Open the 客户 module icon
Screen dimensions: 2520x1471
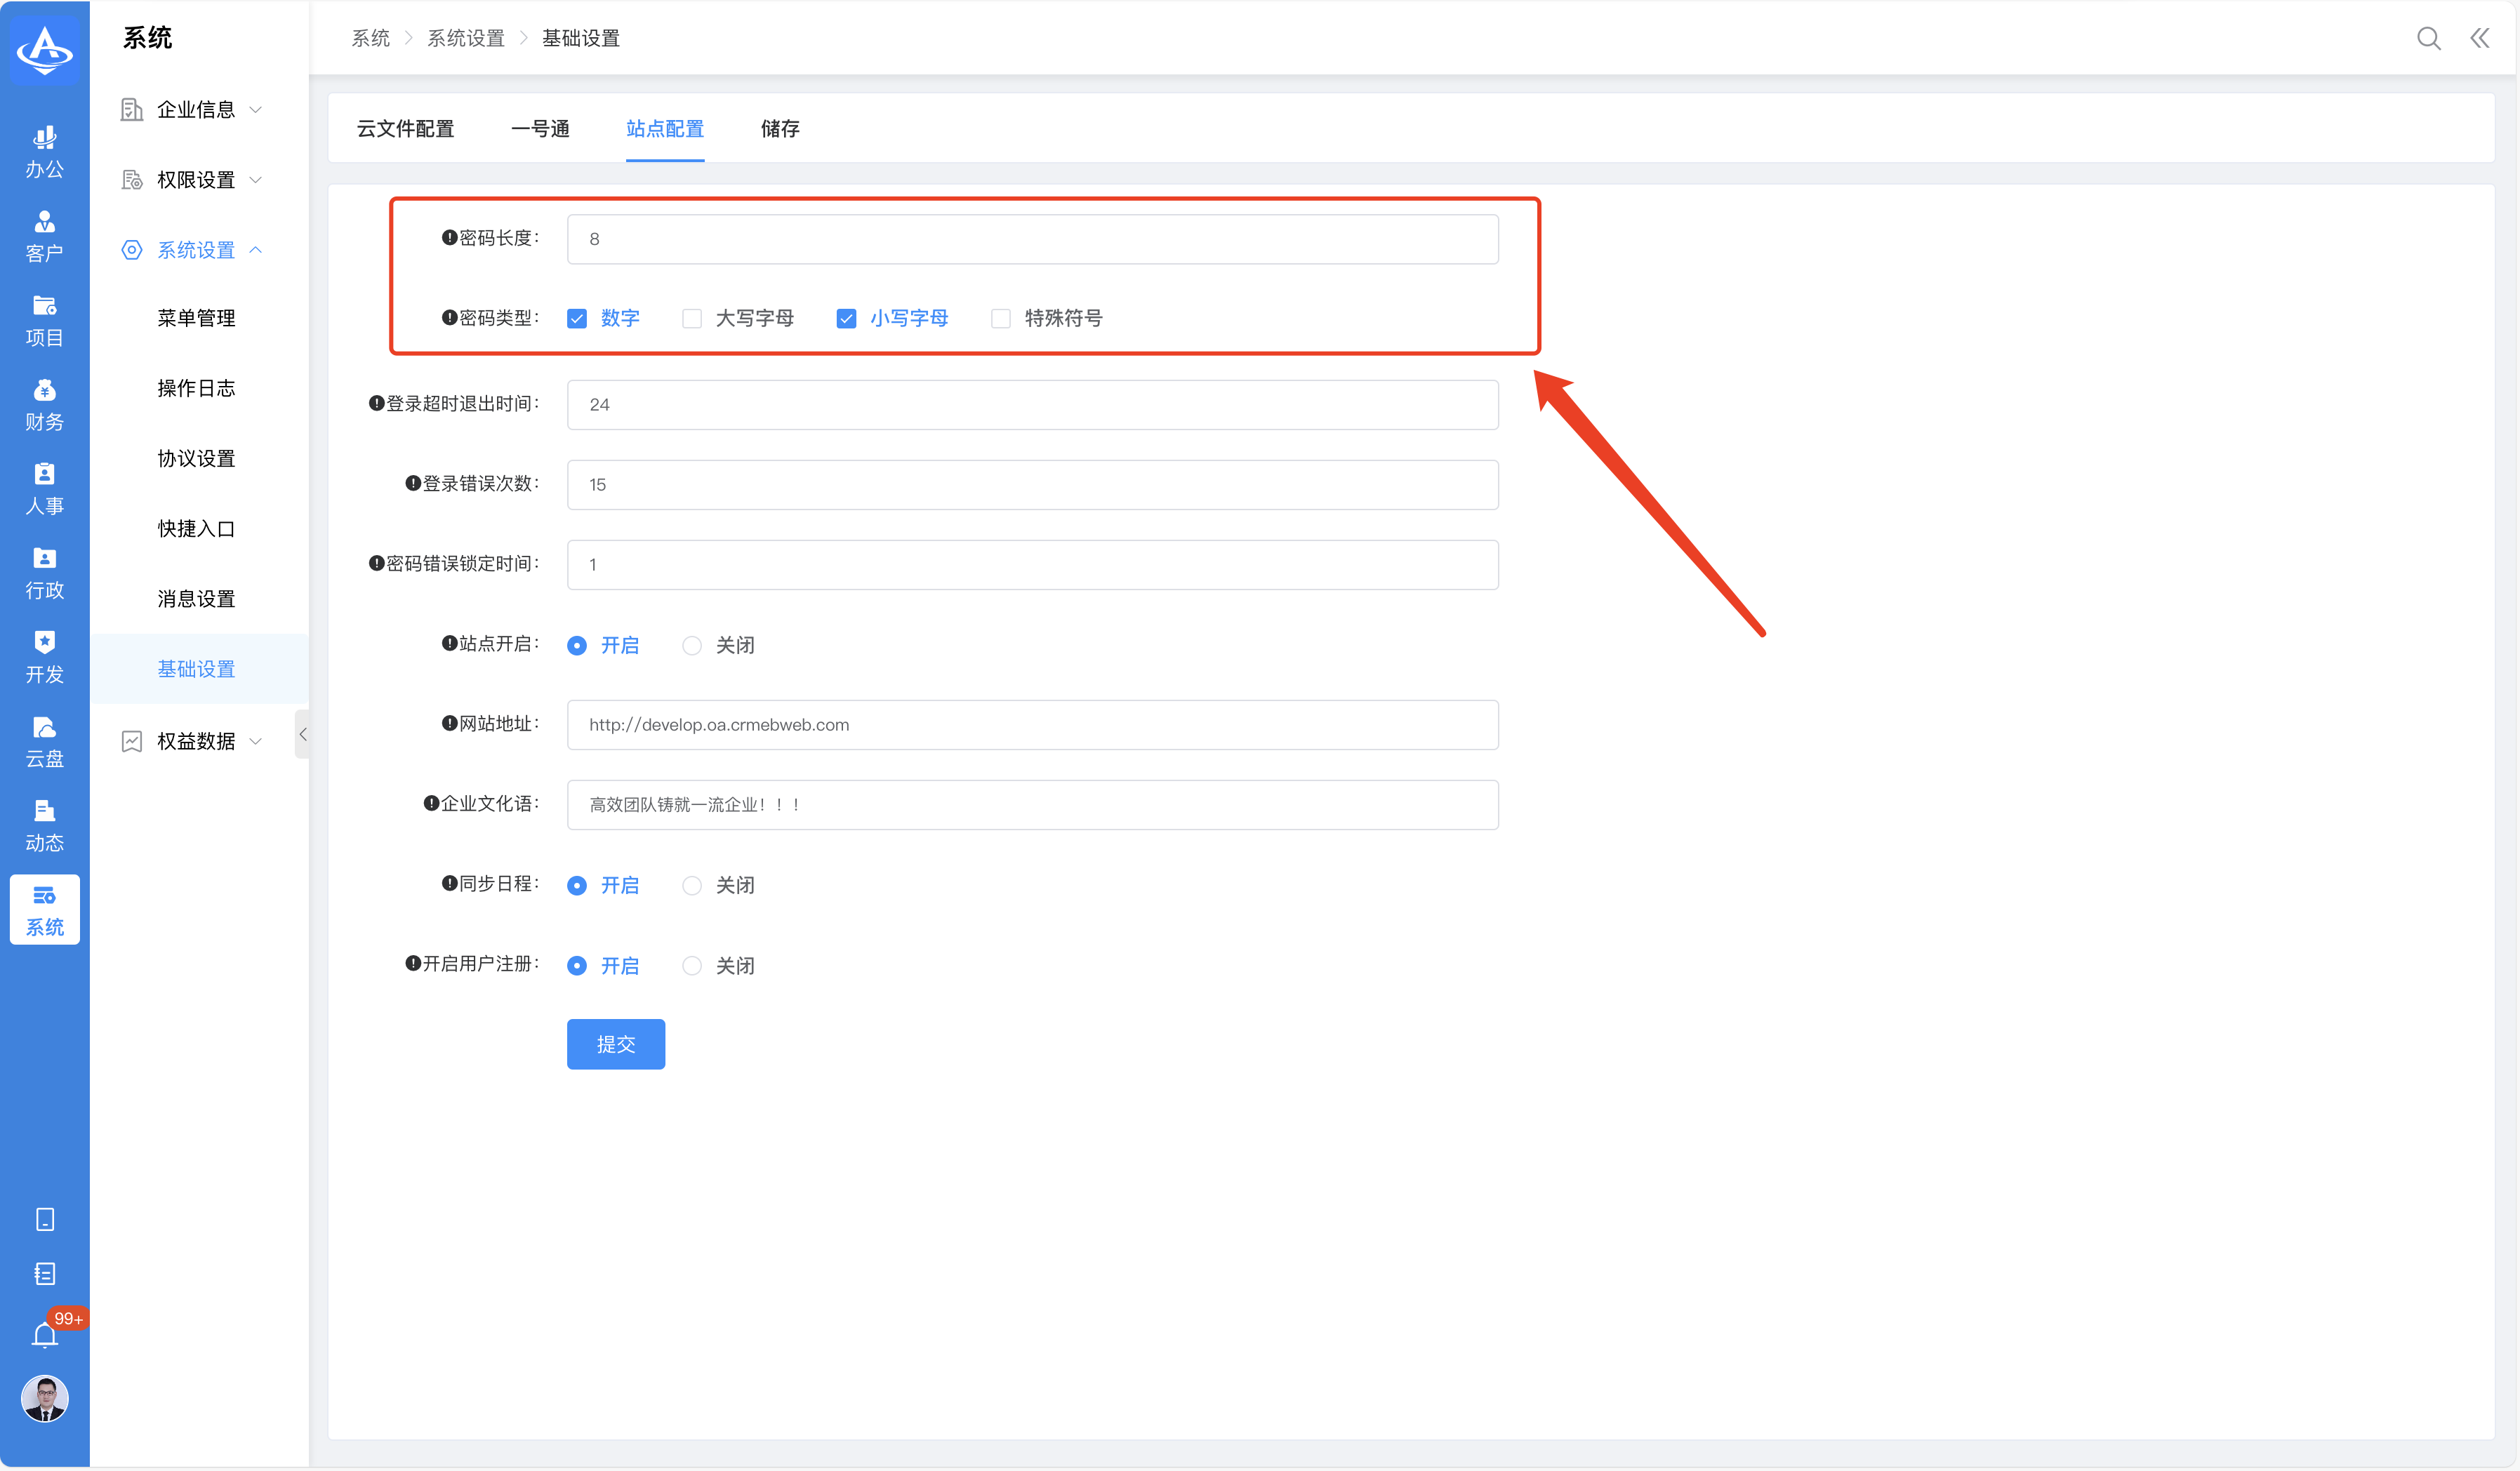[44, 236]
